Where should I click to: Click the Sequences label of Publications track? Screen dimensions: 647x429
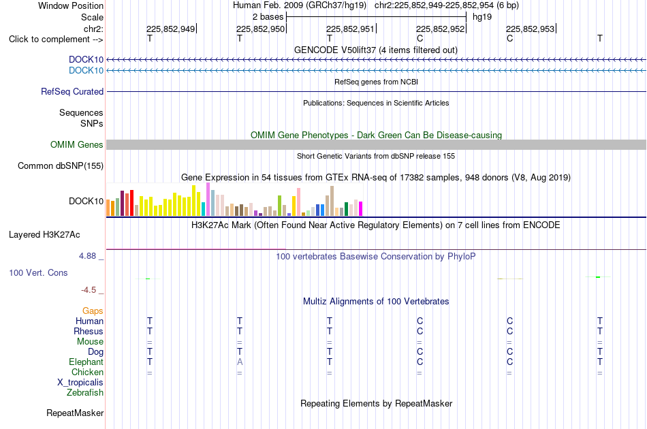coord(81,112)
